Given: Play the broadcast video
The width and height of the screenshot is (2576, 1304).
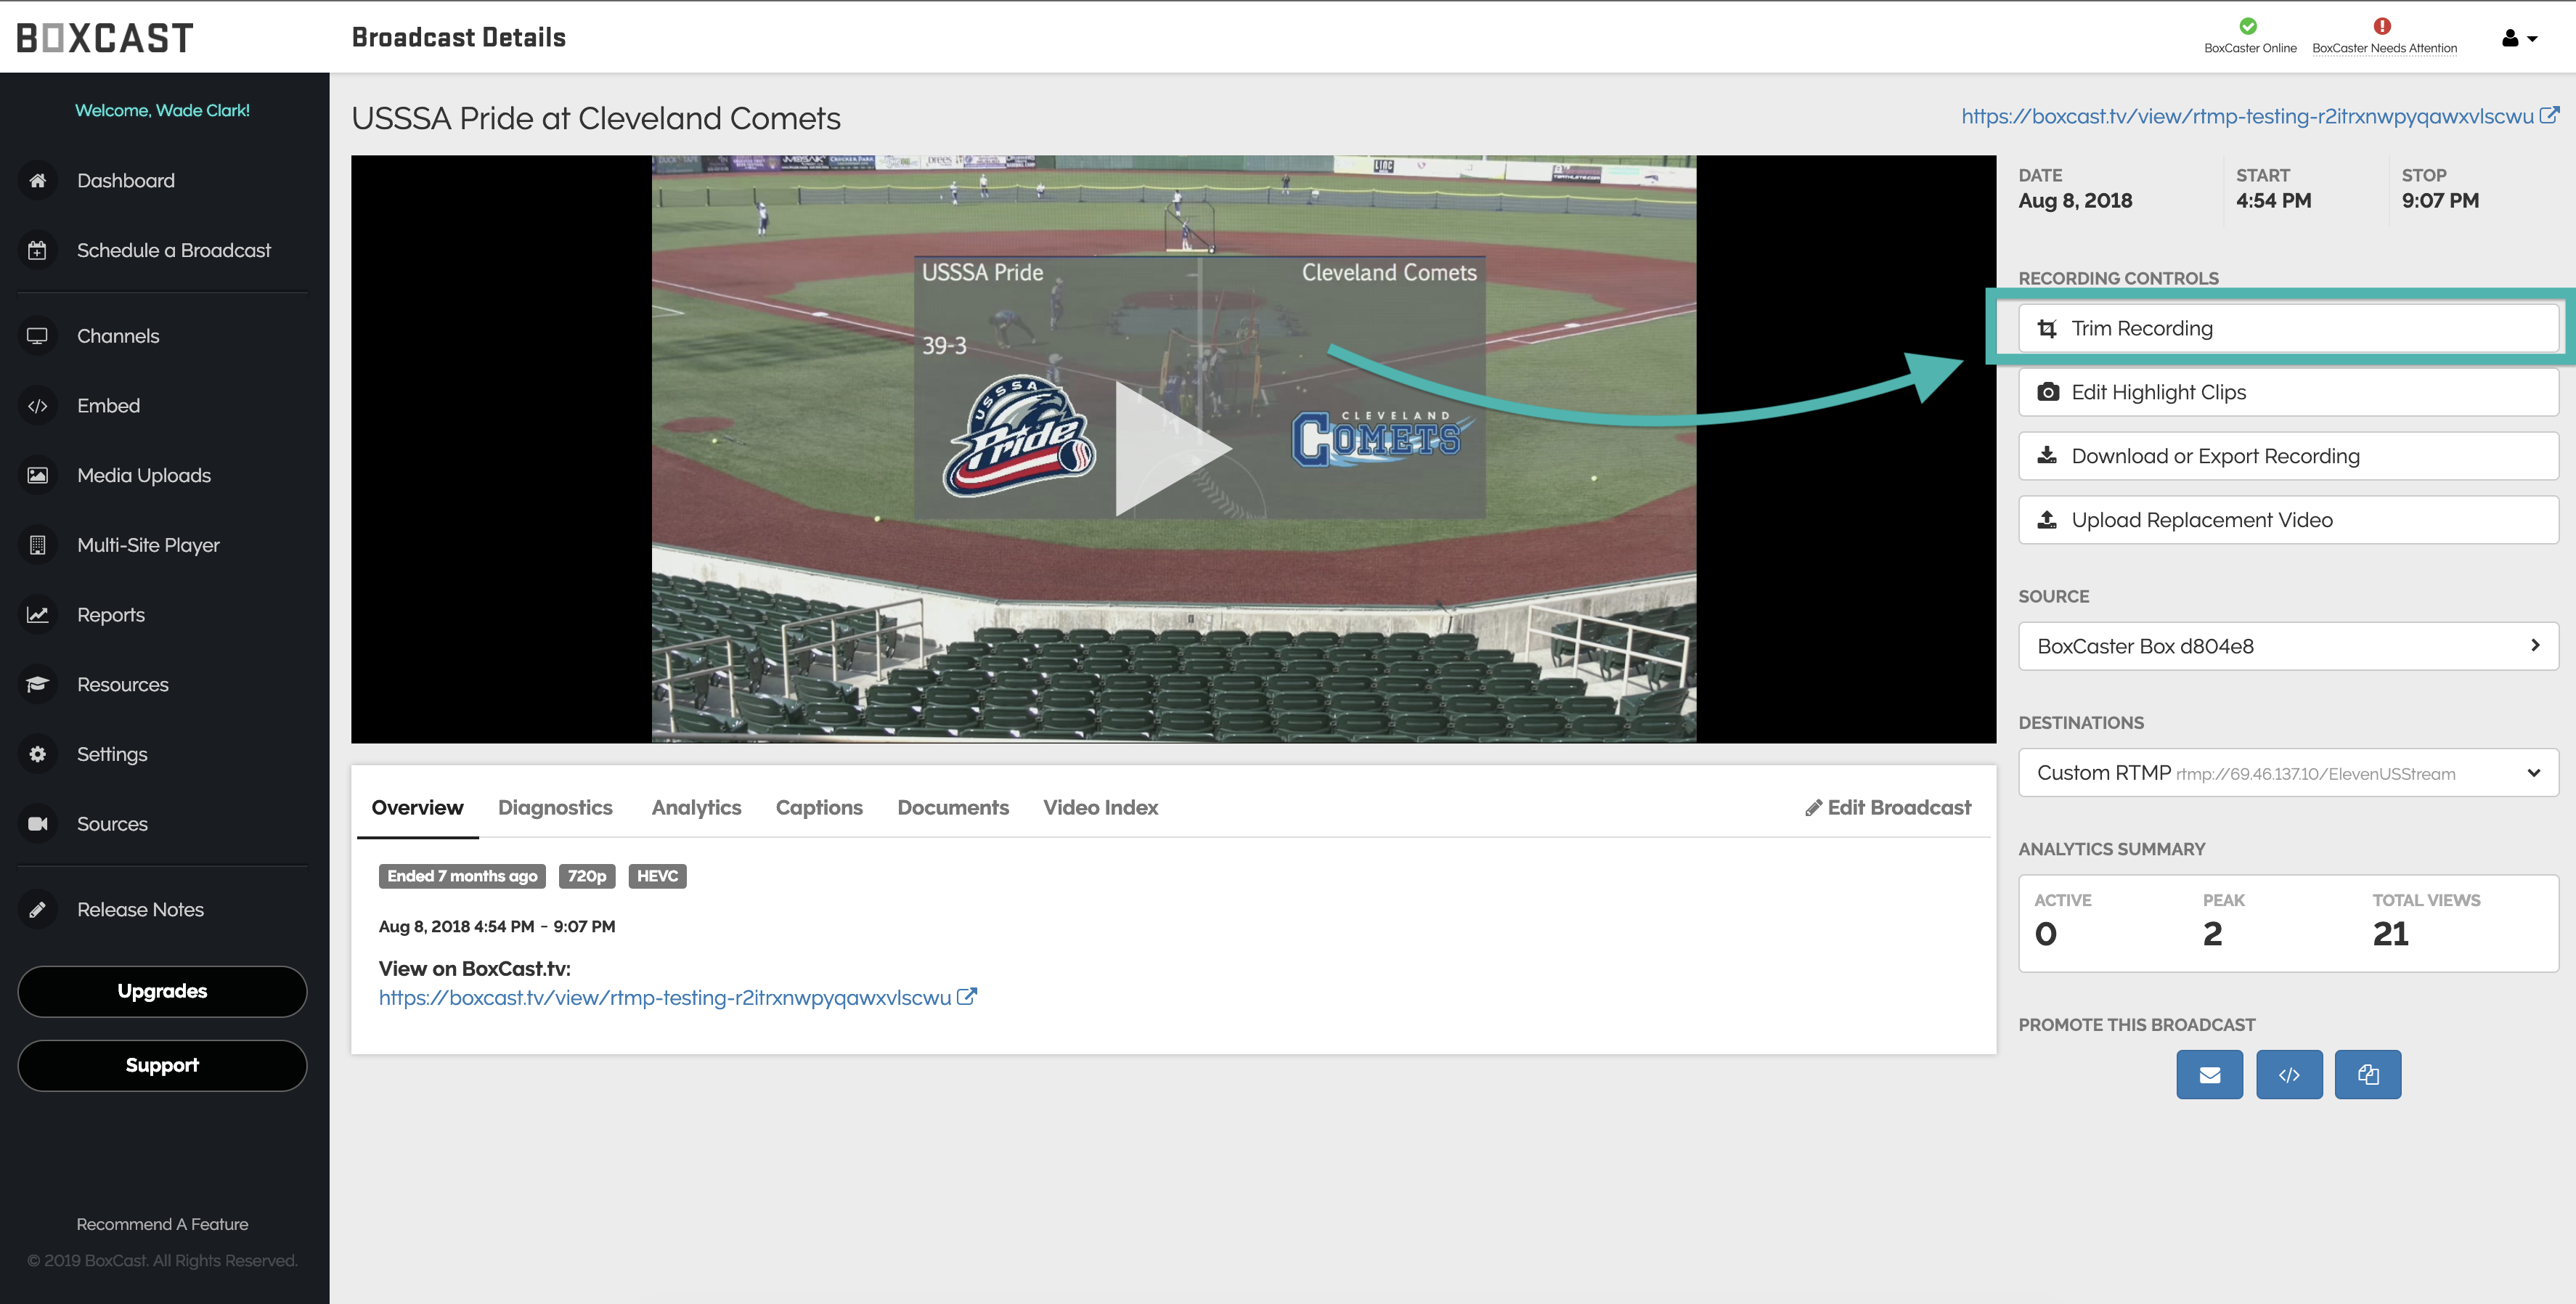Looking at the screenshot, I should point(1172,449).
